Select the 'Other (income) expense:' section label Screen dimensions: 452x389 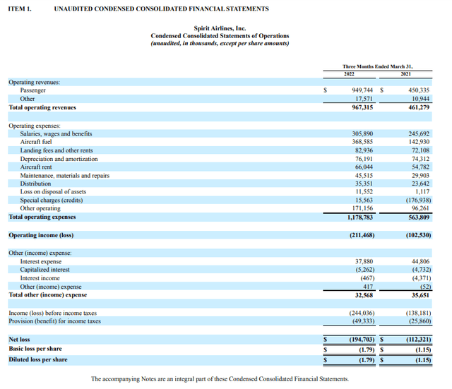point(40,253)
